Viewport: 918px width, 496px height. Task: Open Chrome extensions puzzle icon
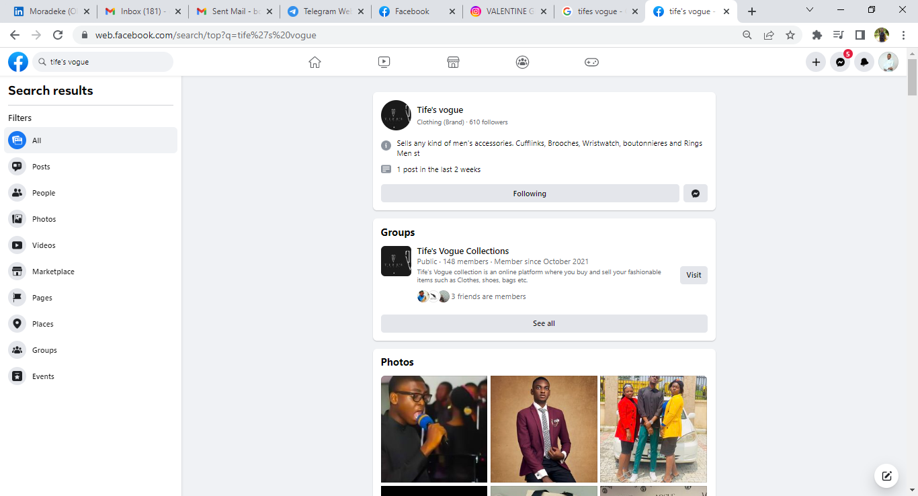click(x=817, y=35)
